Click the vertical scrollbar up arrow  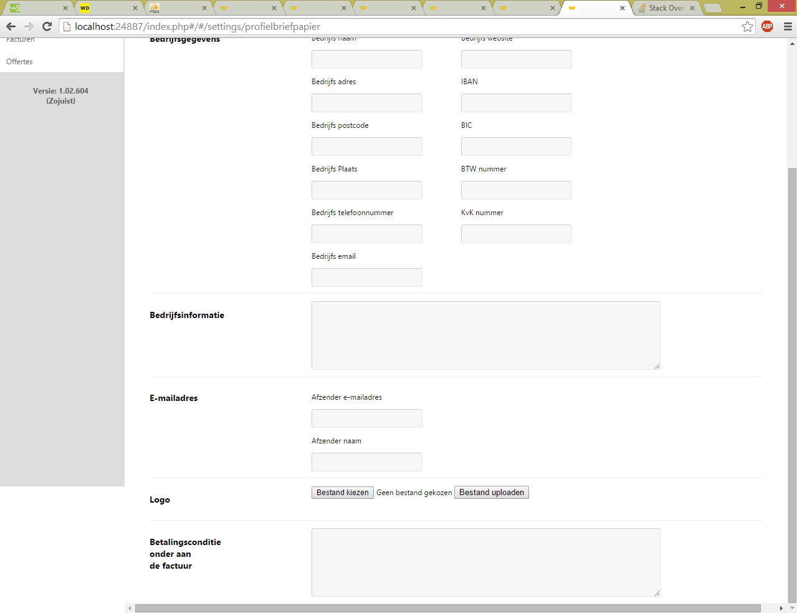pos(792,43)
